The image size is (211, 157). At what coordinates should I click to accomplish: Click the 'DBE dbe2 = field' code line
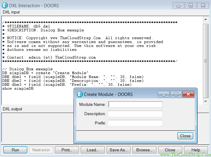[x=73, y=81]
